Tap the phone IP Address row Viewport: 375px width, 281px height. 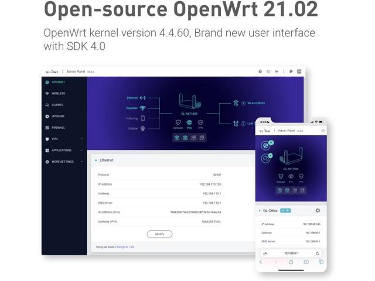point(291,224)
